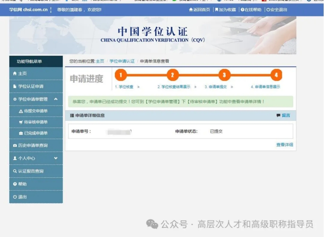Viewport: 324px width, 237px height.
Task: Click the power icon beside 安全退出
Action: (268, 10)
